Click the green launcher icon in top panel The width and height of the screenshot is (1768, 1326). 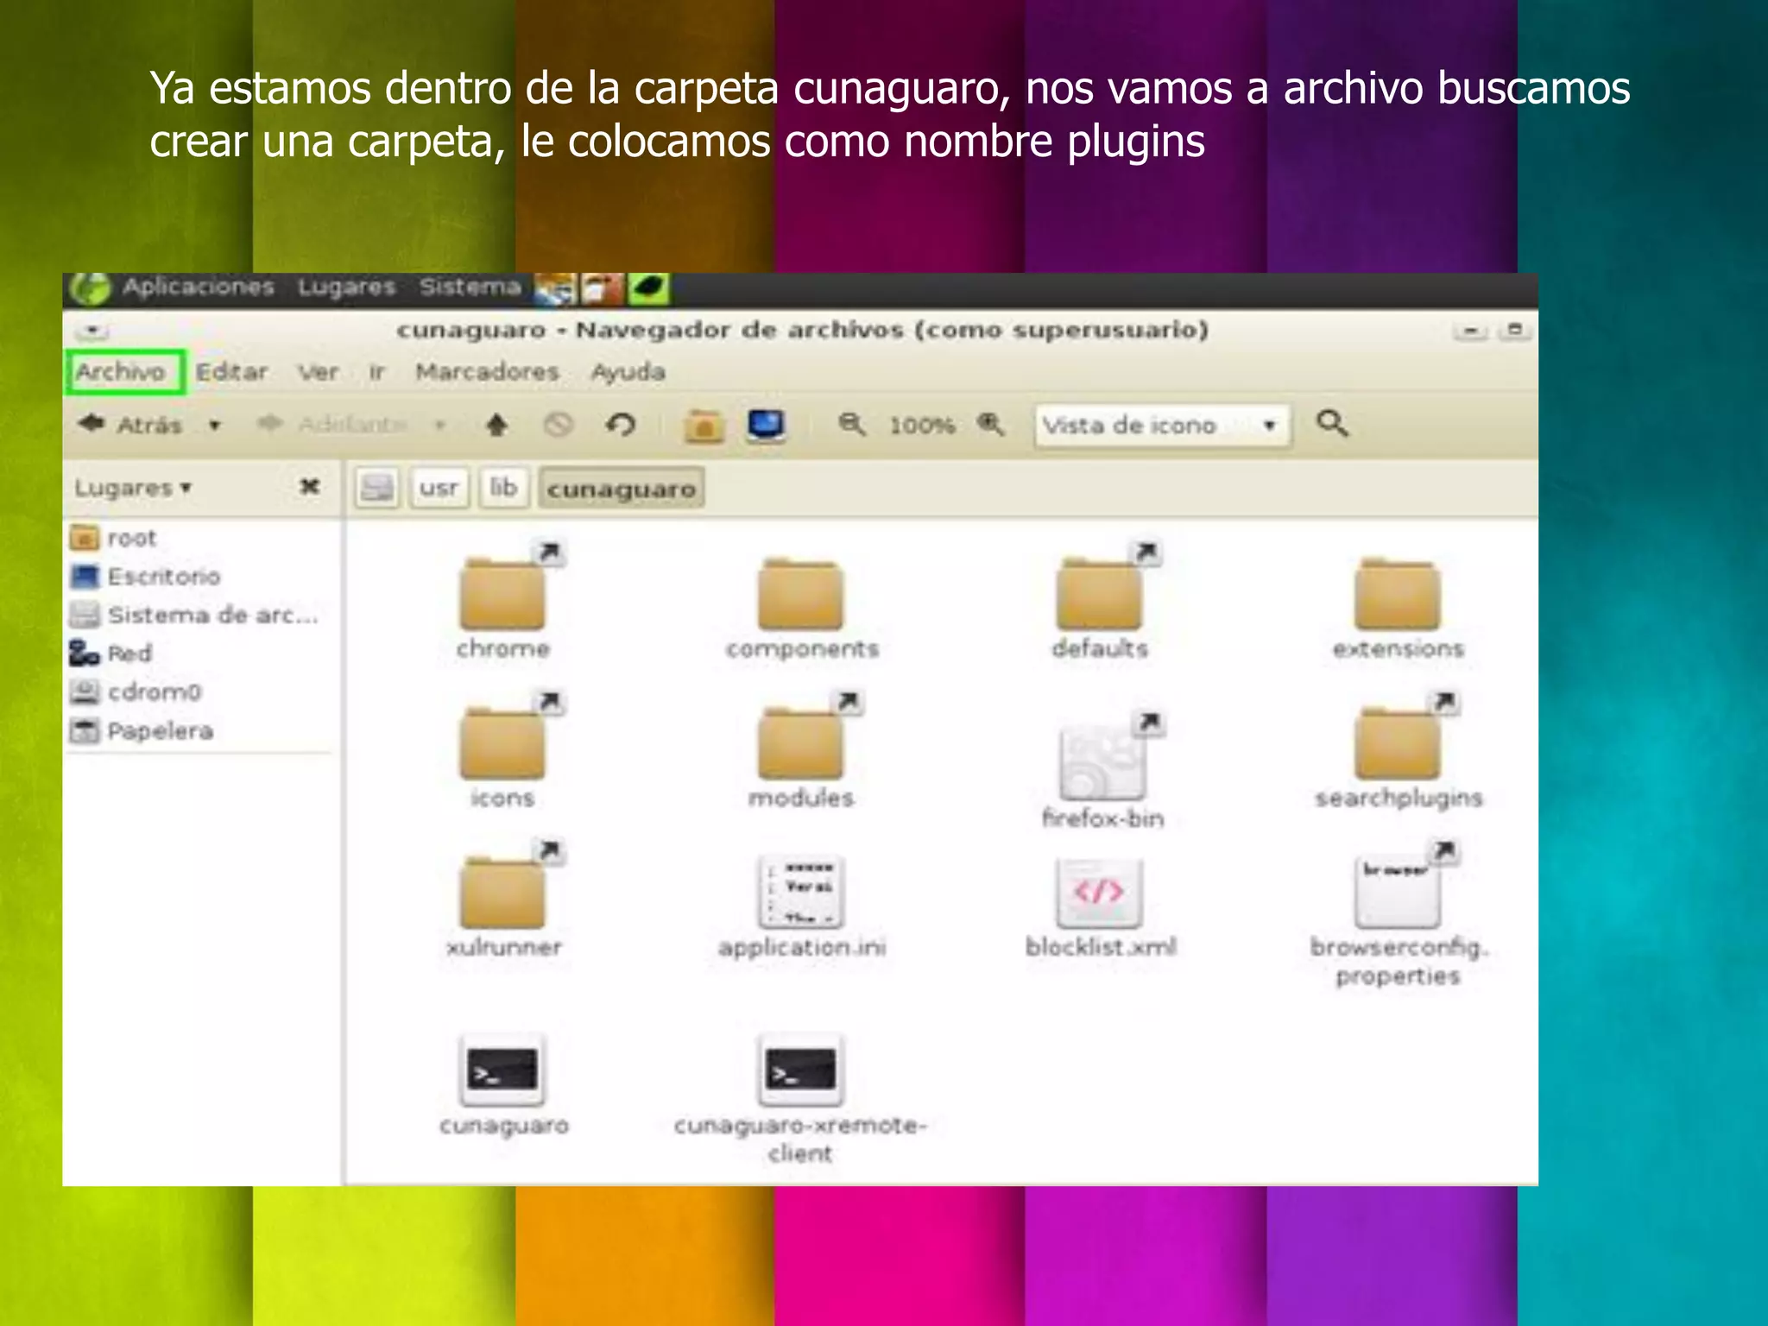tap(649, 289)
